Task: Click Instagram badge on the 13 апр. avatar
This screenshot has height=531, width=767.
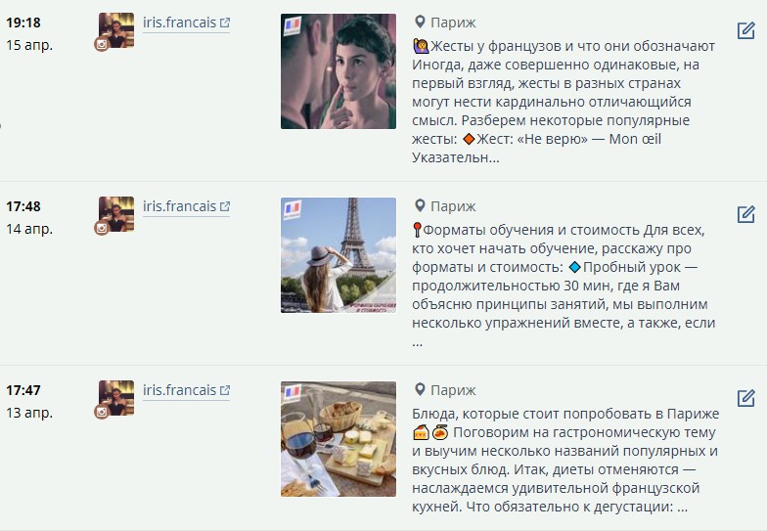Action: point(102,413)
